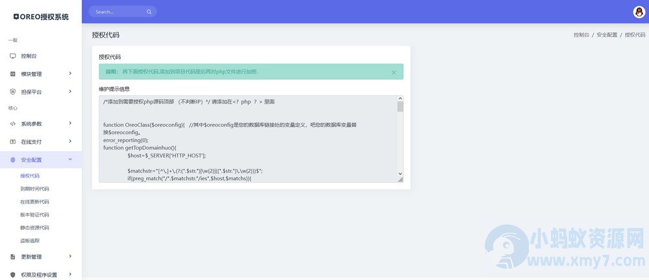The width and height of the screenshot is (649, 280).
Task: Click the 权限及程序设置 menu label
Action: click(x=39, y=275)
